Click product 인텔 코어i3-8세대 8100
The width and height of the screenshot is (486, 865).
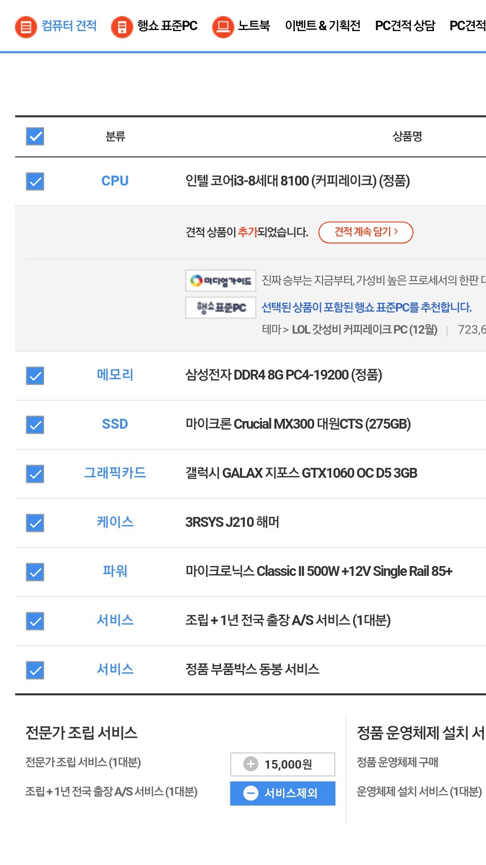(x=297, y=181)
